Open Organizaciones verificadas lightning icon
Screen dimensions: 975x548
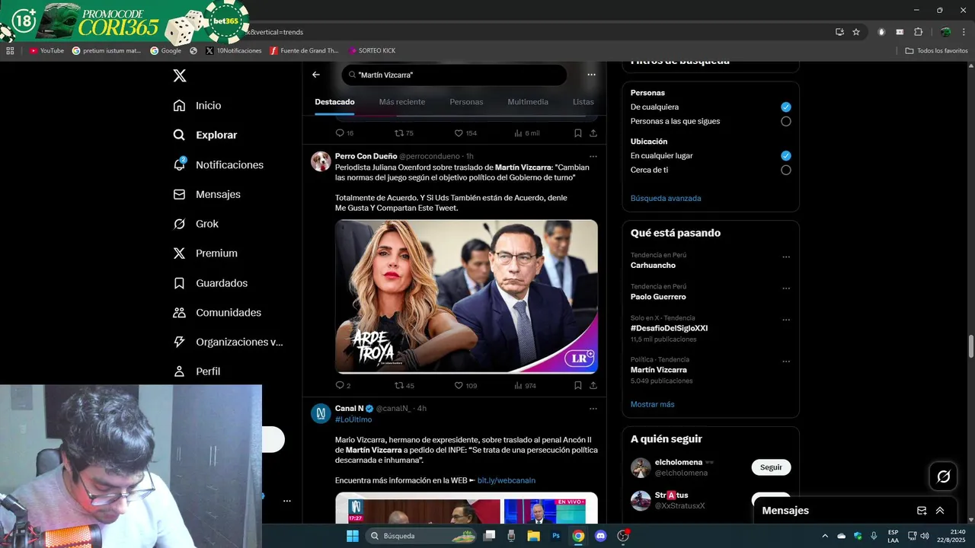(180, 342)
